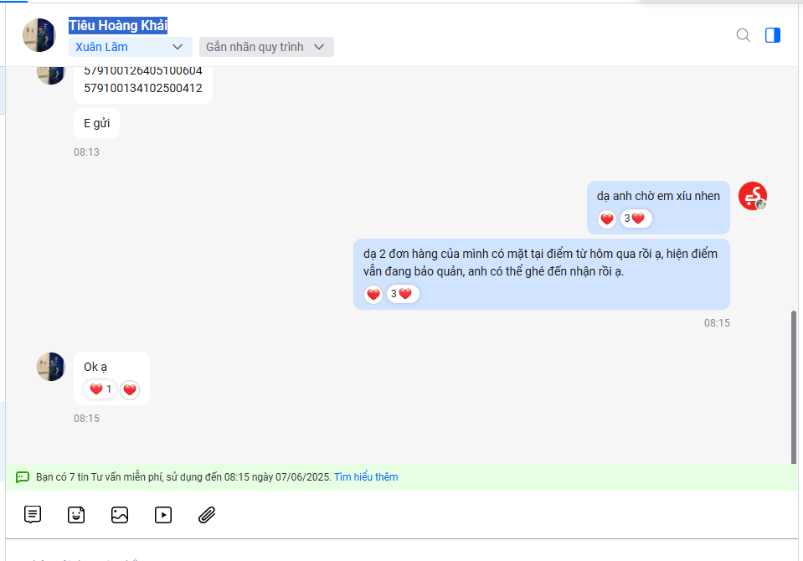Click the 08:13 timestamp

click(86, 152)
